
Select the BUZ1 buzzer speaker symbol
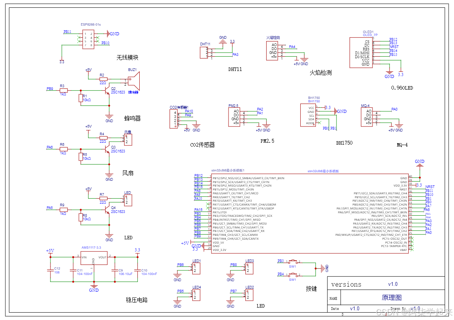(133, 81)
